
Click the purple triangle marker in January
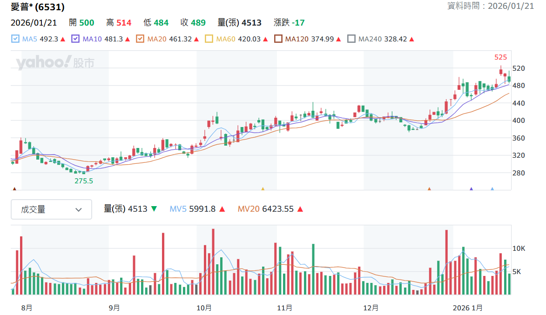click(471, 189)
